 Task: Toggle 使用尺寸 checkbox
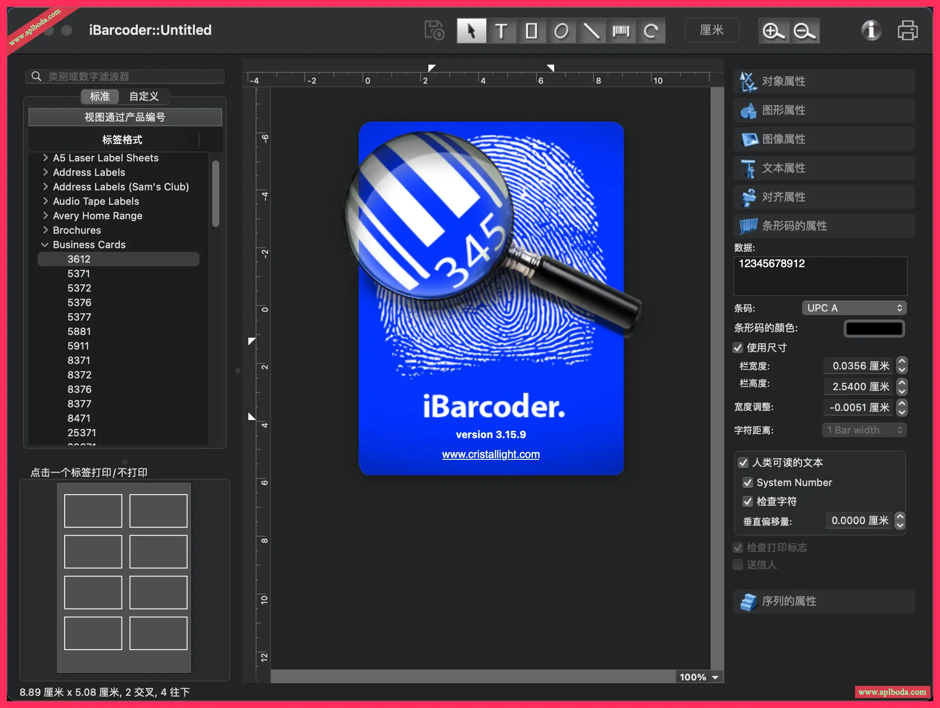click(x=738, y=348)
